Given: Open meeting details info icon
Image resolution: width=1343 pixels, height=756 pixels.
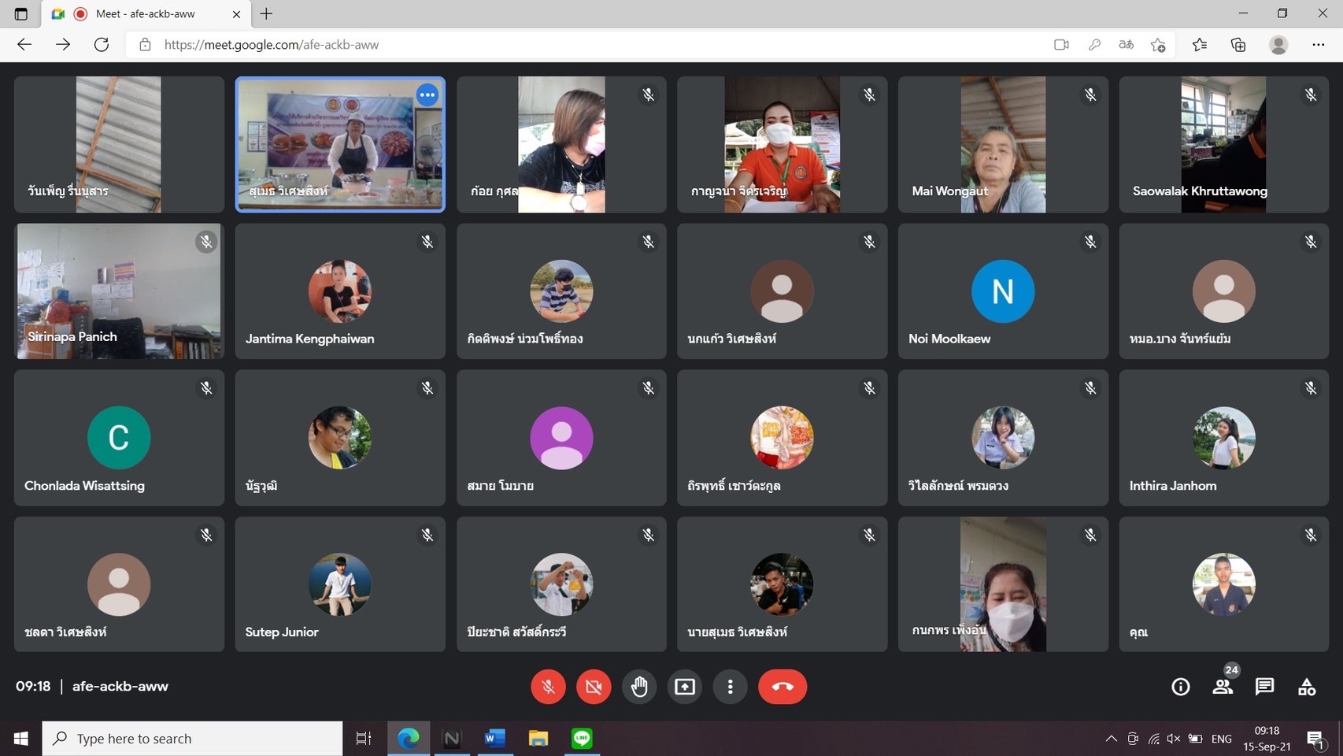Looking at the screenshot, I should [x=1180, y=687].
